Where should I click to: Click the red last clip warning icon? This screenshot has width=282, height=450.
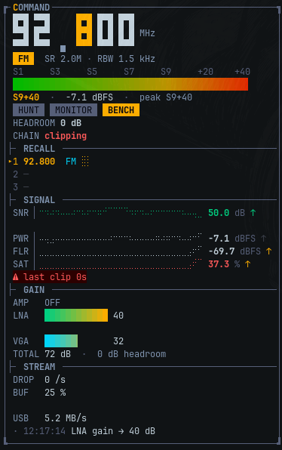click(x=16, y=277)
